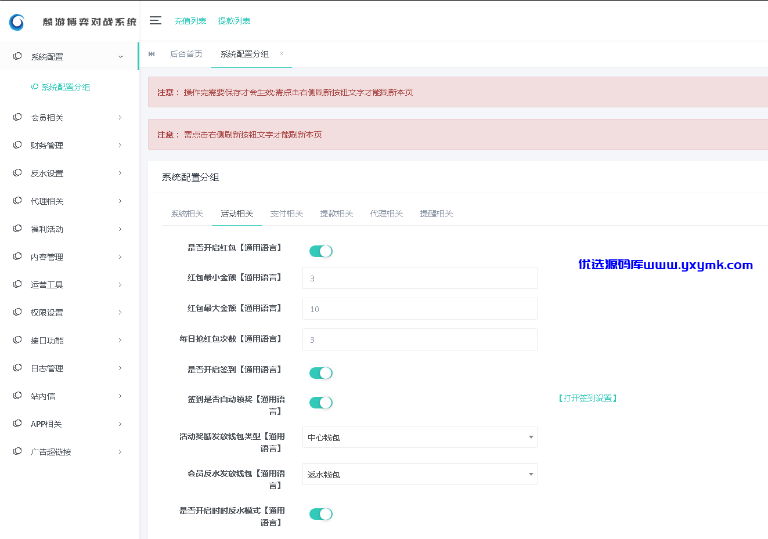Click 每日抢红包次数 input field
The image size is (768, 539).
(x=420, y=339)
